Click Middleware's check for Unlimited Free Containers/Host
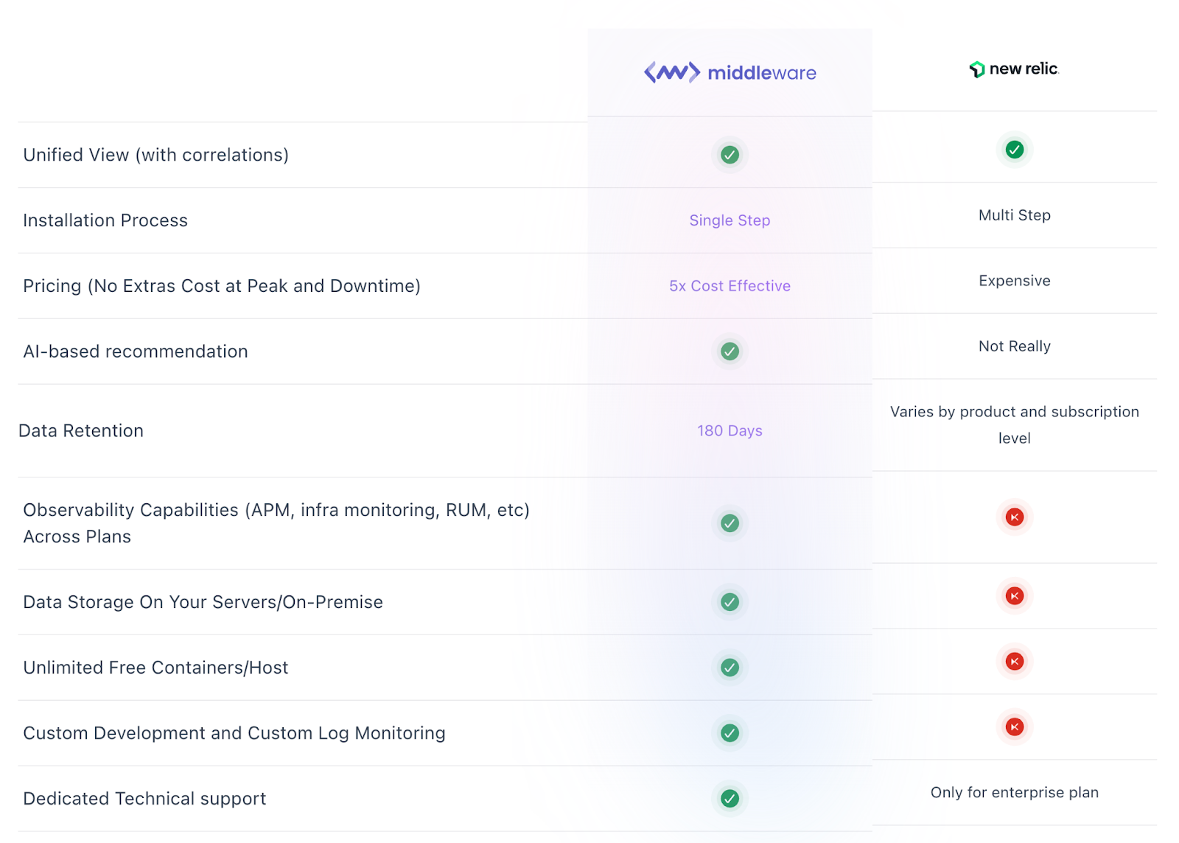Viewport: 1179px width, 843px height. pos(730,668)
